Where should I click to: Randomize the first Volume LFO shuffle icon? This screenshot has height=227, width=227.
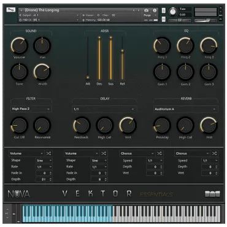(x=48, y=153)
